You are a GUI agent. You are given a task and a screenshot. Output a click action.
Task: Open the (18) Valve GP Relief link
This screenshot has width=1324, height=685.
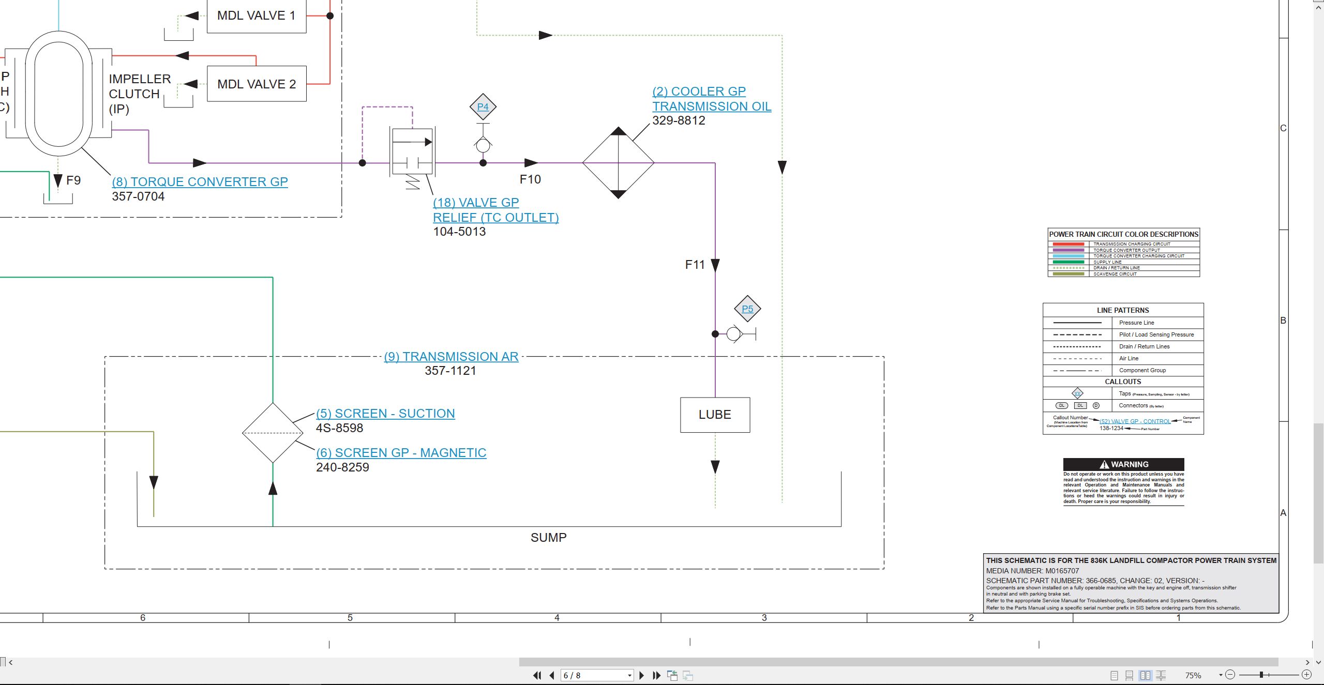pyautogui.click(x=495, y=210)
